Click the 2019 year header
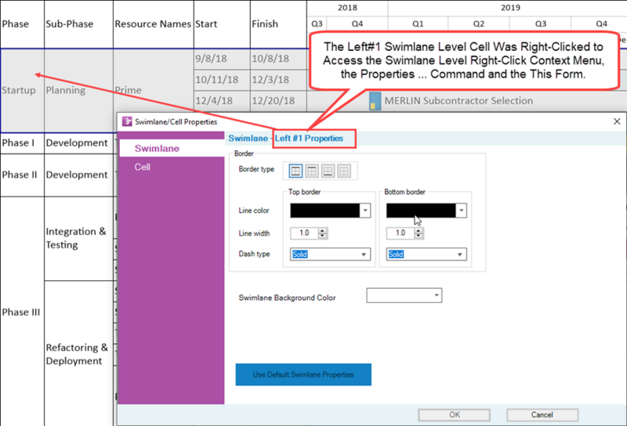Screen dimensions: 627x426 point(510,8)
